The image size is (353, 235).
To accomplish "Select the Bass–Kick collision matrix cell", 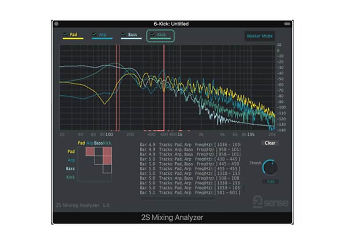I will (107, 169).
